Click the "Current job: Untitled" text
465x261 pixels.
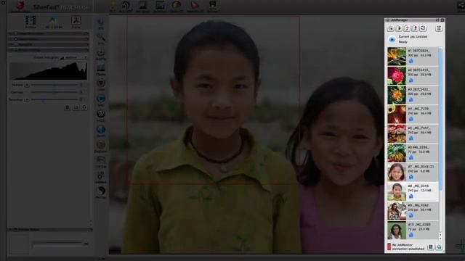[413, 37]
